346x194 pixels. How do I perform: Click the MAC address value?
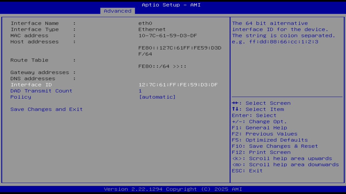coord(168,35)
